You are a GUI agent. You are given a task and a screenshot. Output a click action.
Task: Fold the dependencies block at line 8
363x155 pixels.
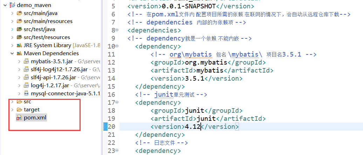tap(117, 30)
